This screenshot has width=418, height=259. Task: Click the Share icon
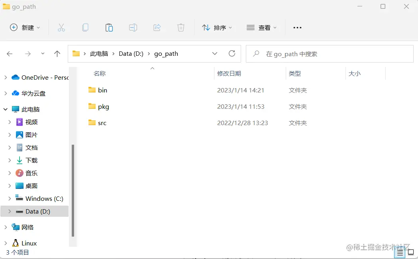pyautogui.click(x=157, y=27)
